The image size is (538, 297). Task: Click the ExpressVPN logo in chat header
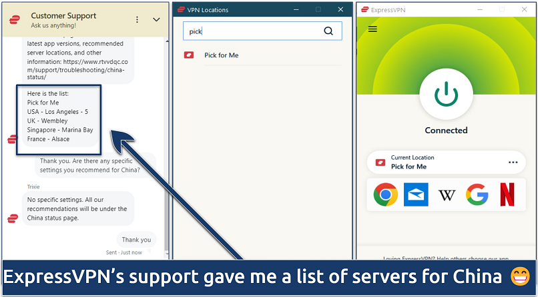(x=14, y=20)
